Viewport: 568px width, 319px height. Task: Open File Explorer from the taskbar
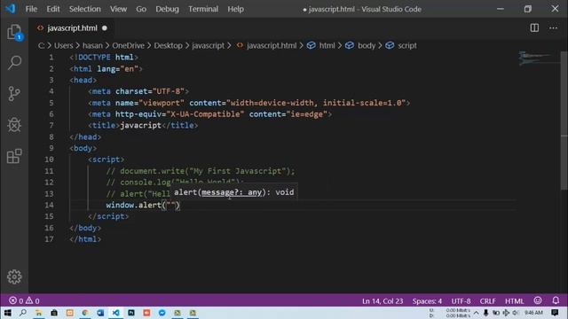(x=38, y=313)
